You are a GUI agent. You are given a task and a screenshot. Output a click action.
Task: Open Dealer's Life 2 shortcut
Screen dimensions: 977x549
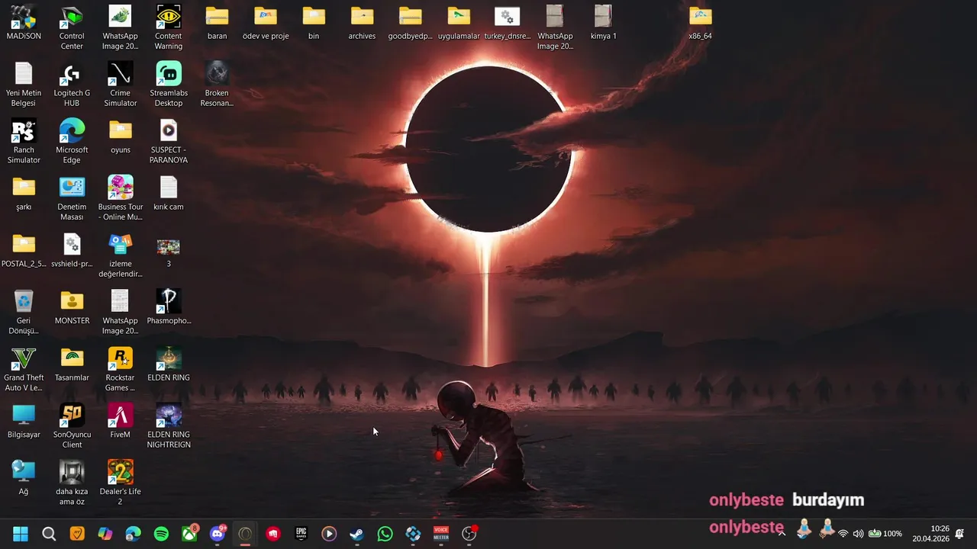[120, 484]
